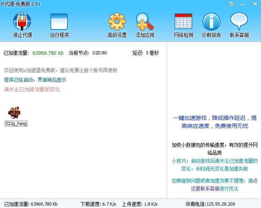Viewport: 261px width, 208px height.
Task: Click the title bar menu icon
Action: (x=231, y=4)
